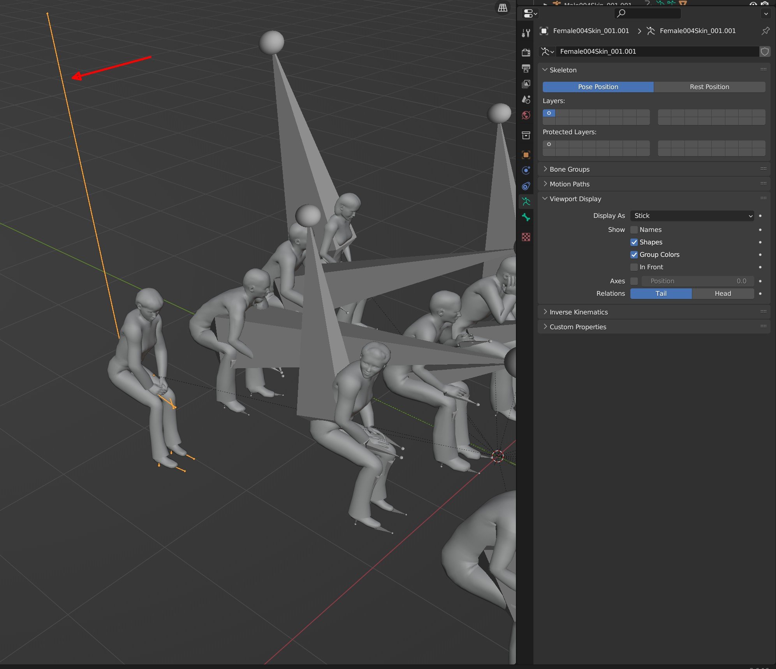Open the Texture properties tab
This screenshot has width=776, height=669.
pyautogui.click(x=526, y=237)
